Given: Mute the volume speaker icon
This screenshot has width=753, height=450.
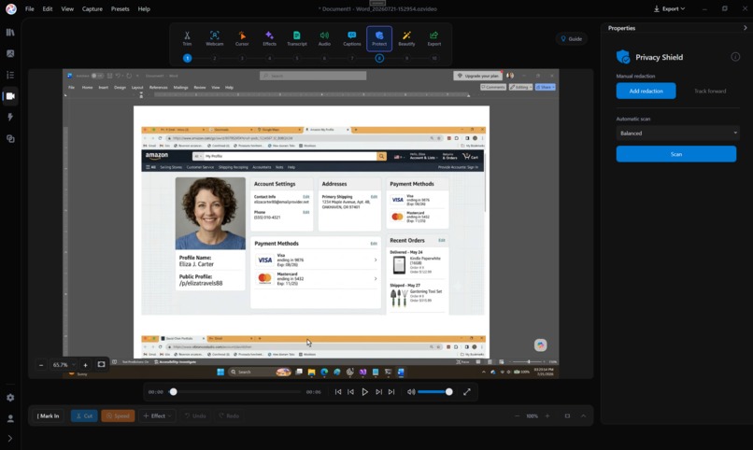Looking at the screenshot, I should point(411,392).
